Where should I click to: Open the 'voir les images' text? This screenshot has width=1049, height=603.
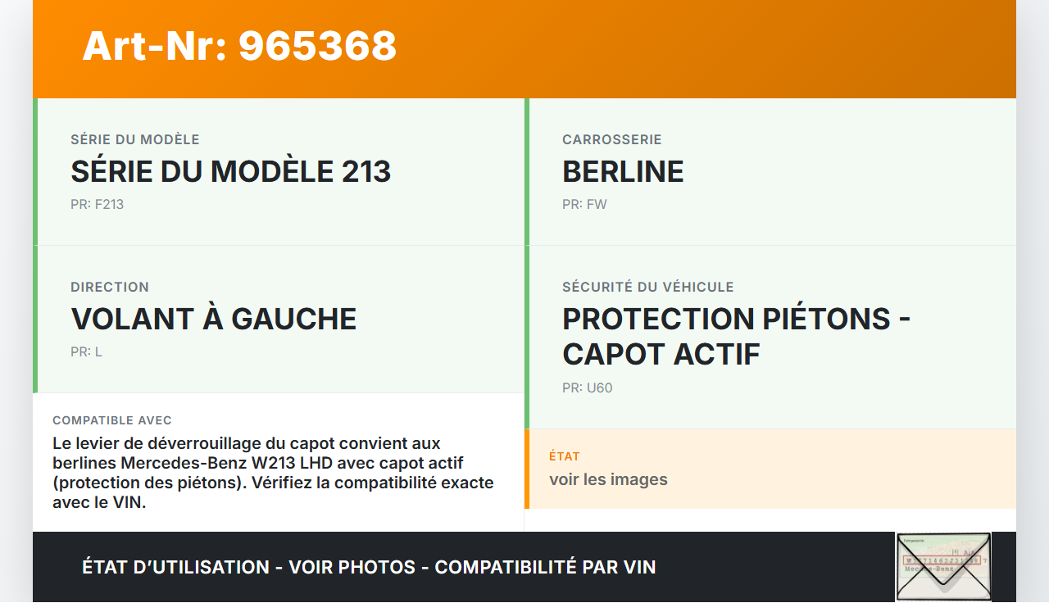click(608, 479)
